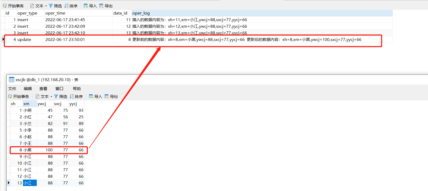The image size is (428, 191).
Task: Click ywcj value 45 in 小明 row
Action: pos(45,110)
